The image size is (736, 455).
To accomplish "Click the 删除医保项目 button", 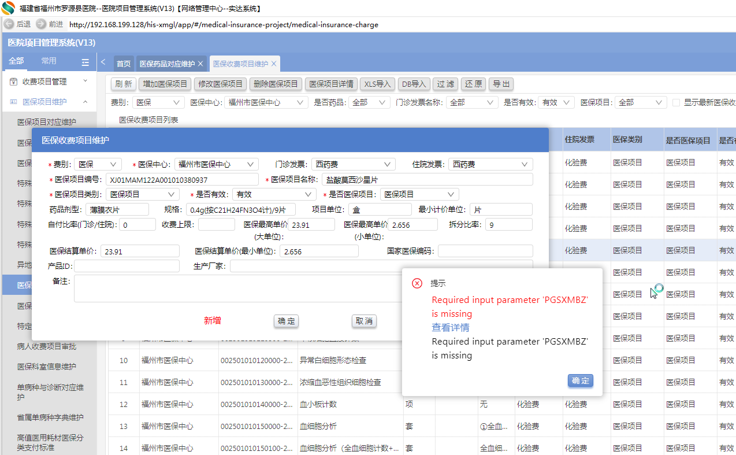I will 276,84.
